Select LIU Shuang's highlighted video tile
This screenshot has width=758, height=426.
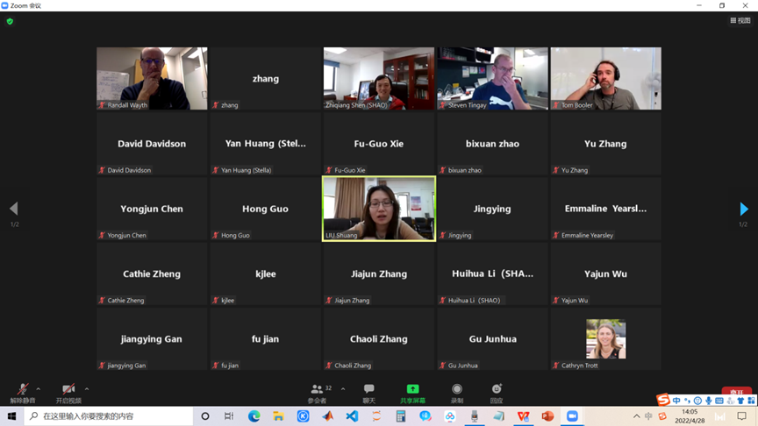pyautogui.click(x=379, y=209)
